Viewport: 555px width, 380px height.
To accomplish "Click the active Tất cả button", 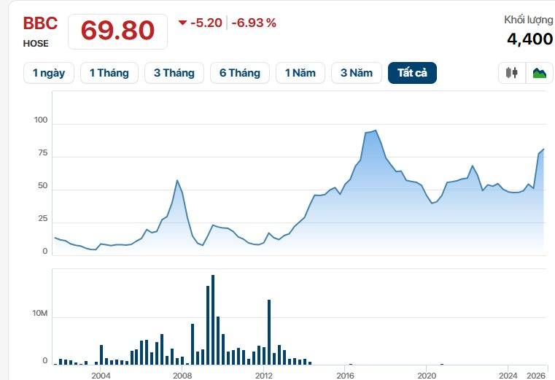I will click(412, 73).
